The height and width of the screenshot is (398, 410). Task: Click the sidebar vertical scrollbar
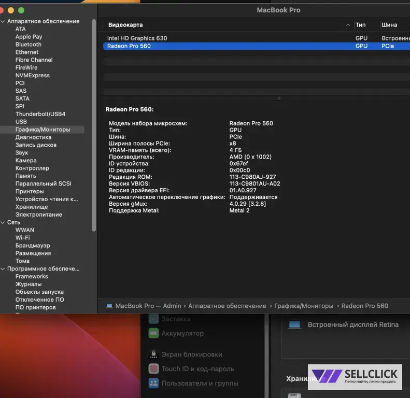(x=94, y=125)
